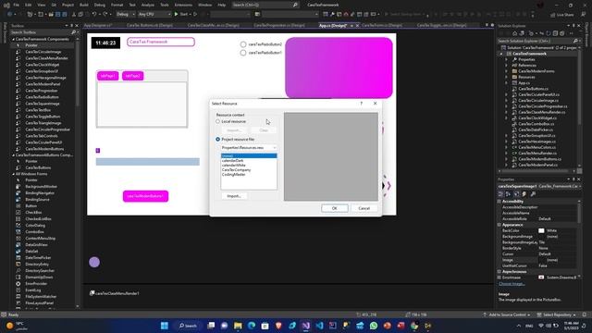Open WhatsApp from the taskbar

(x=374, y=326)
